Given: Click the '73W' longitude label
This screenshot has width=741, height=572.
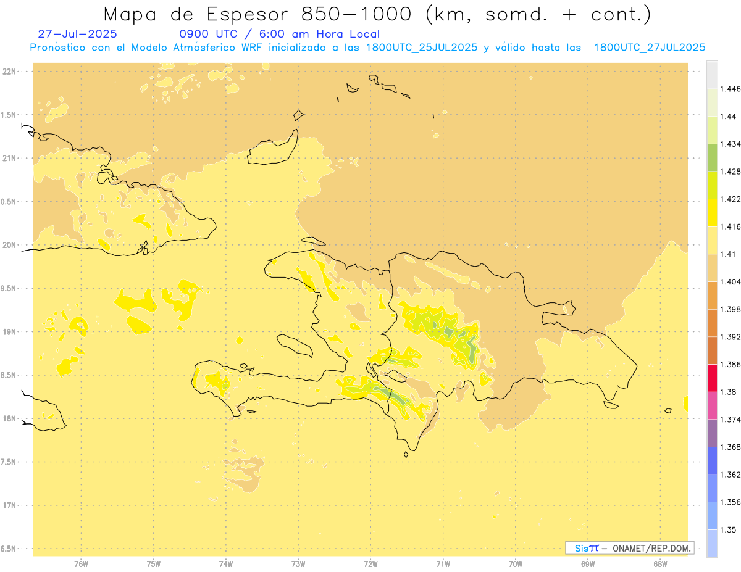Looking at the screenshot, I should pyautogui.click(x=298, y=564).
